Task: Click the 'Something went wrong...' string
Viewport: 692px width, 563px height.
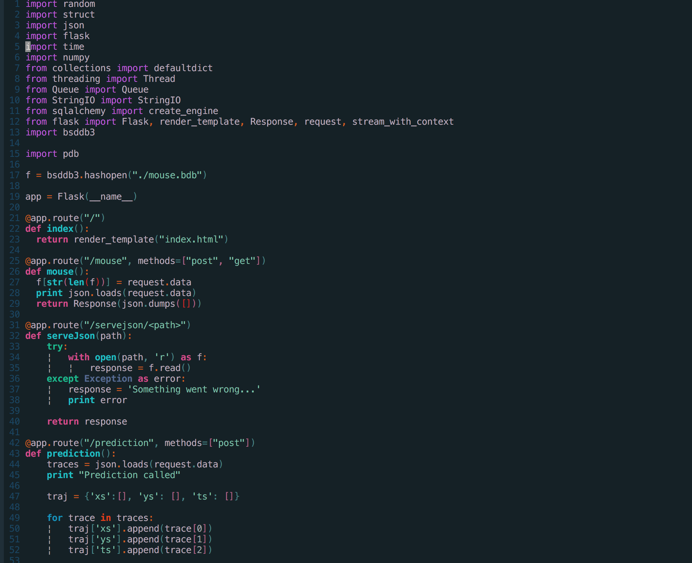Action: click(x=194, y=389)
